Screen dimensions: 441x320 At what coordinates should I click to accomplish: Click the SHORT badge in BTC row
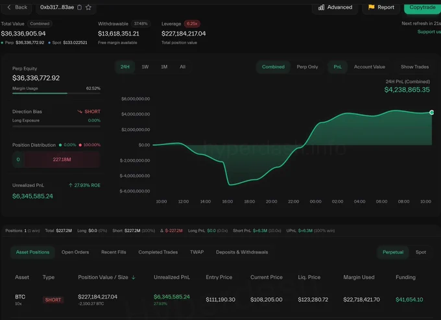point(53,300)
